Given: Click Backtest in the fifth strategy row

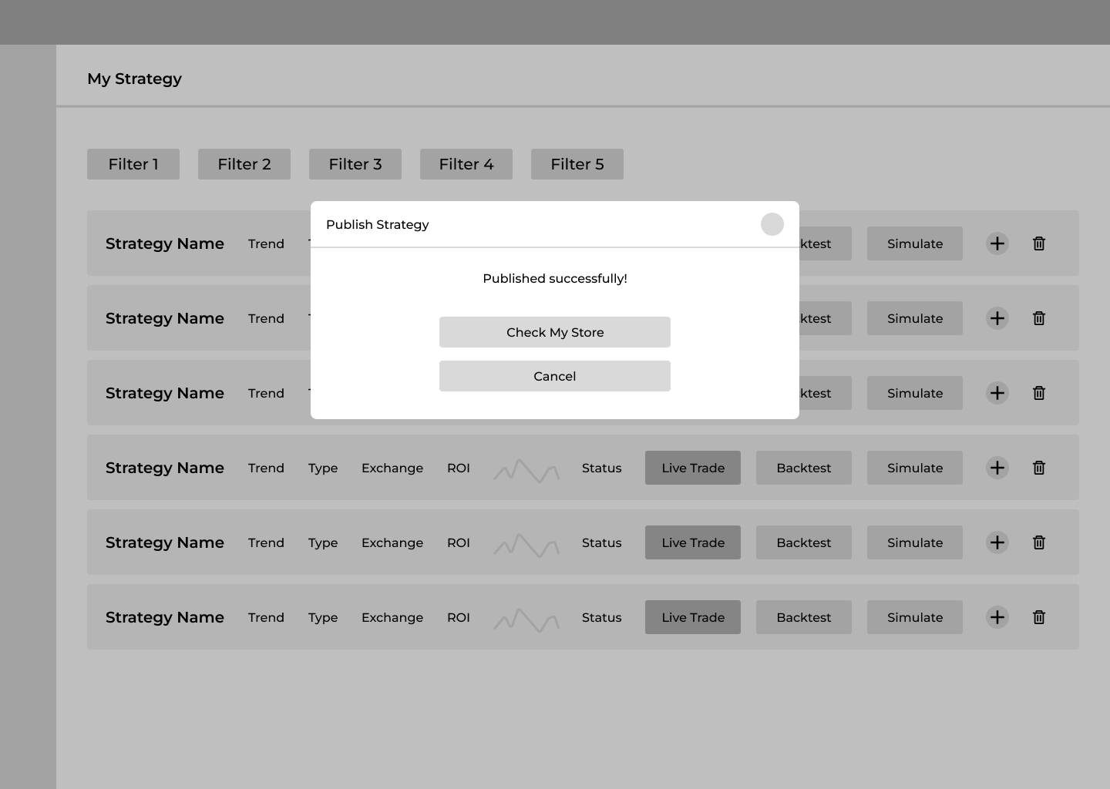Looking at the screenshot, I should pyautogui.click(x=803, y=542).
